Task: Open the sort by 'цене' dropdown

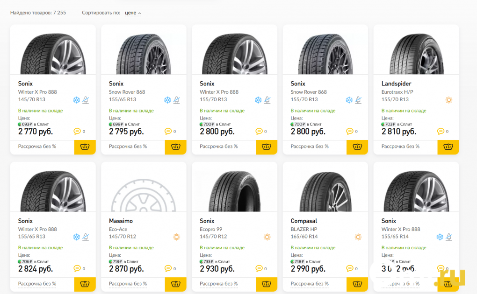Action: tap(133, 13)
